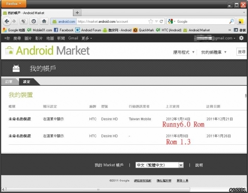Open the gmail.com account dropdown
Screen dimensions: 248x193
pos(215,38)
